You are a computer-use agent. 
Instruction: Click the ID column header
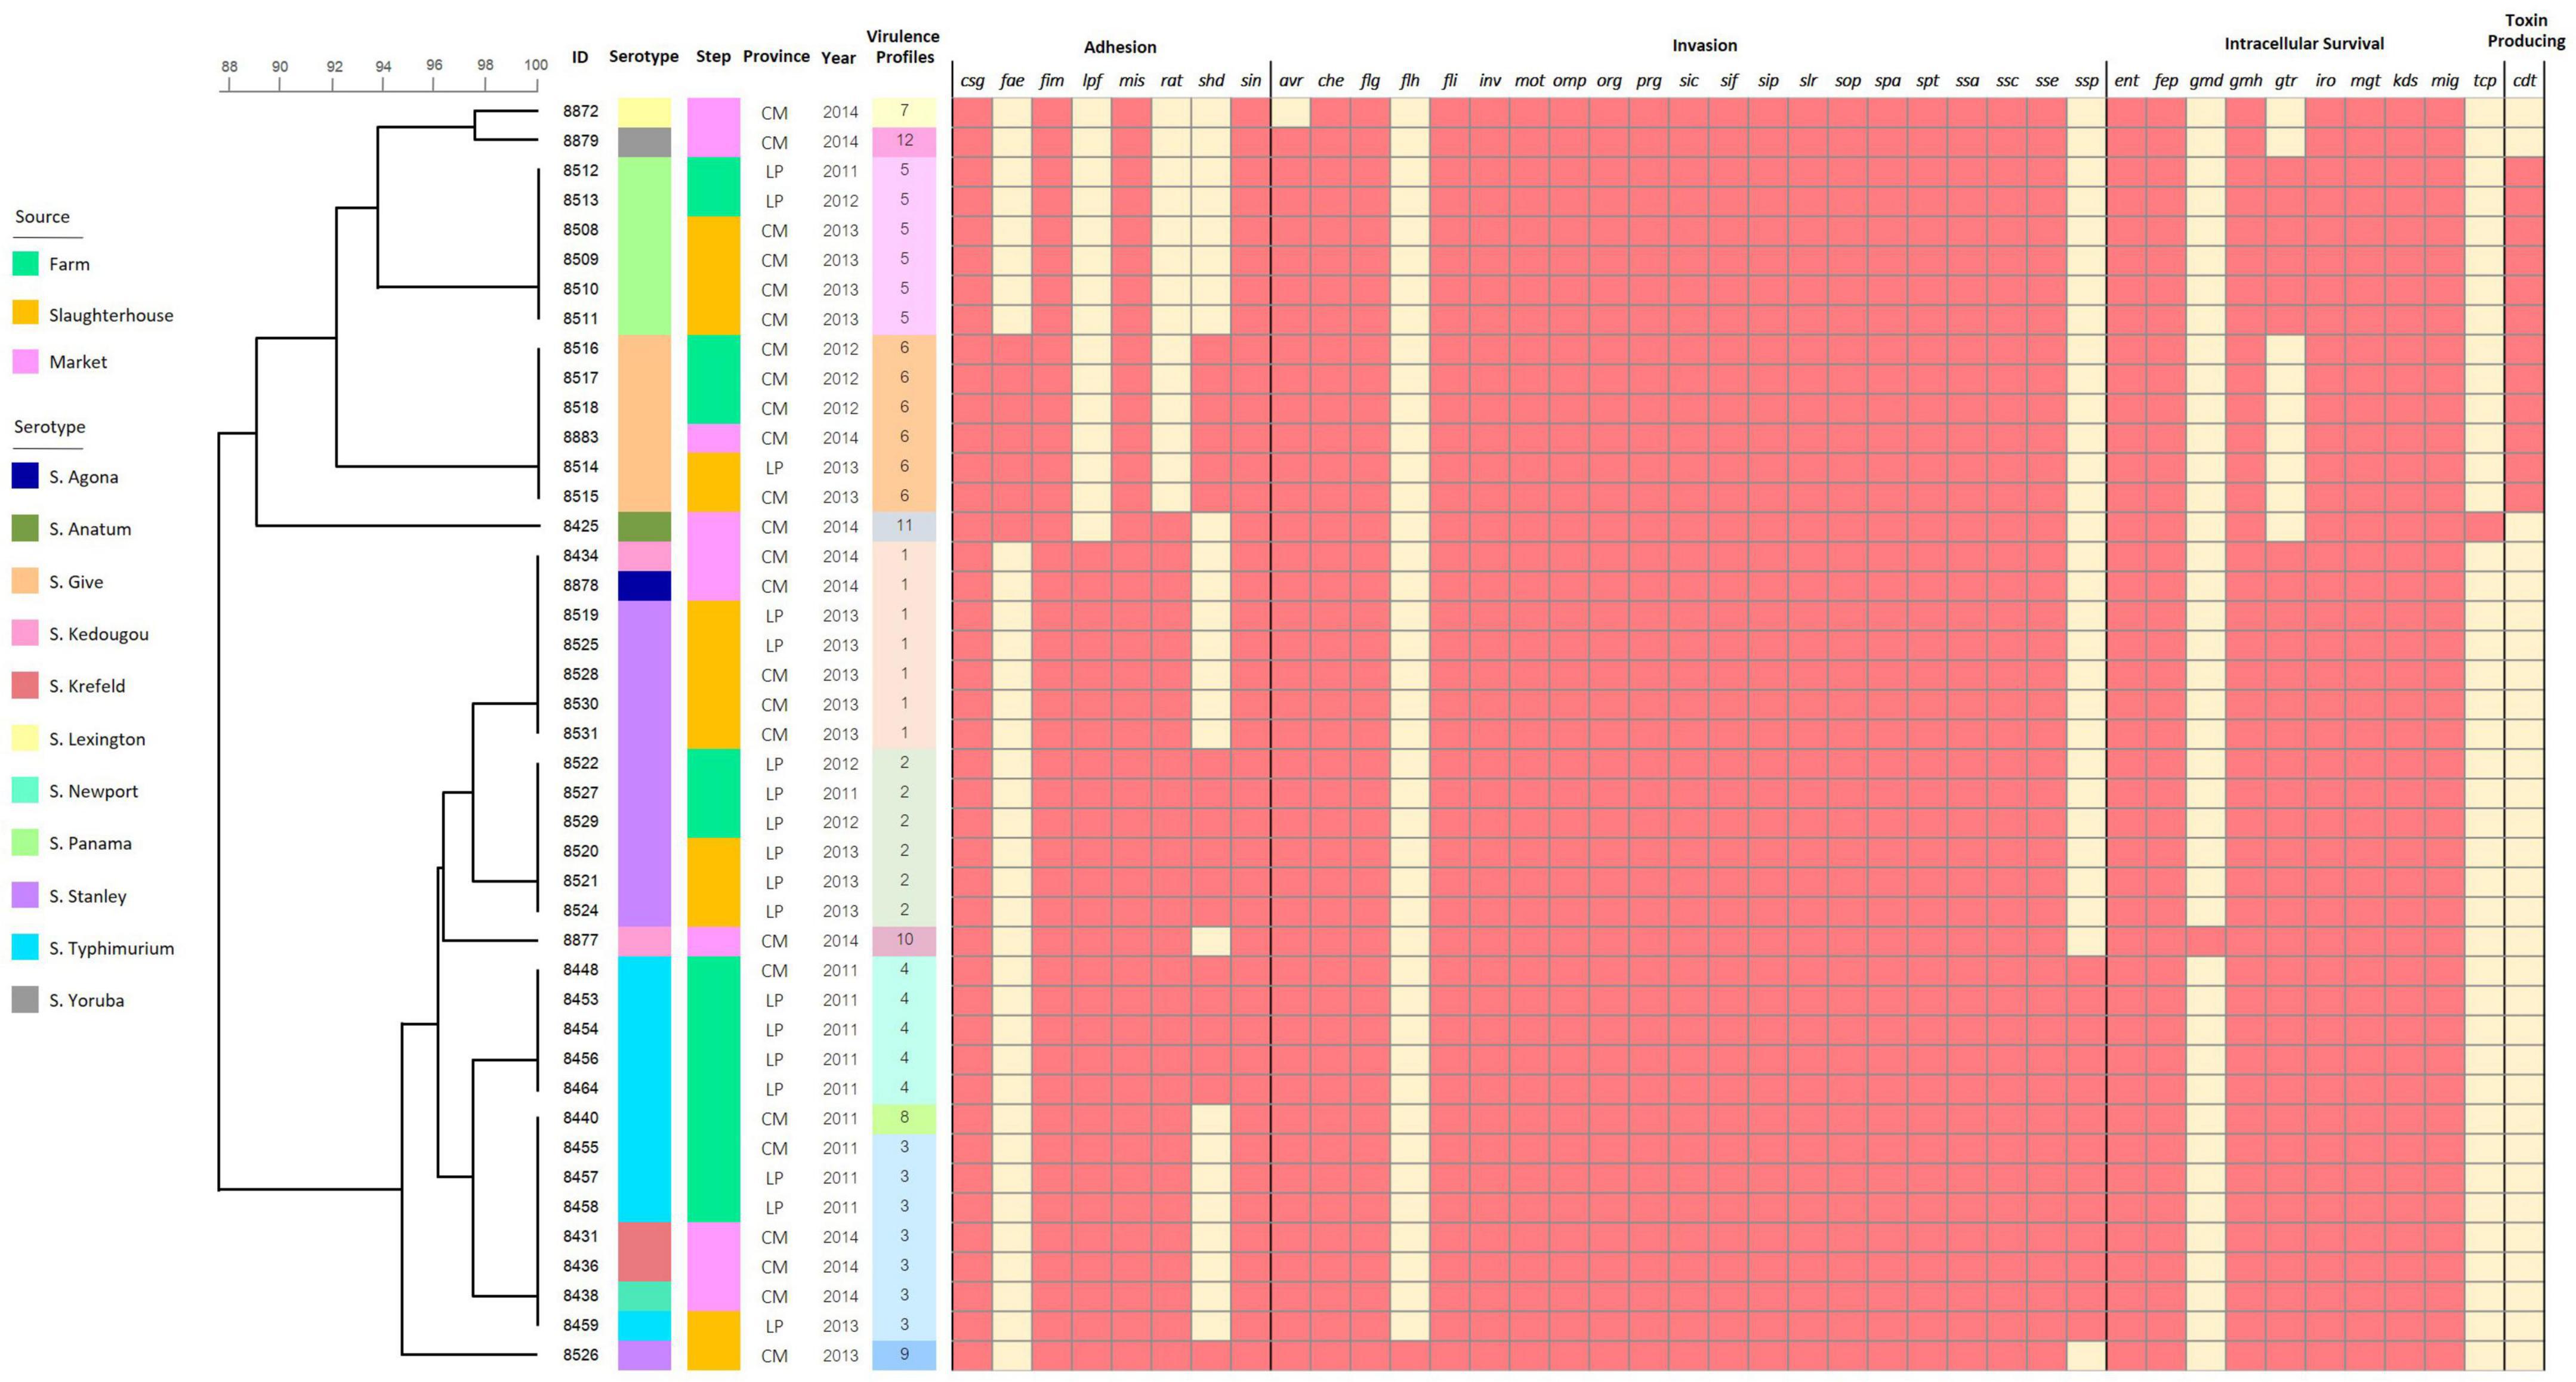point(580,57)
